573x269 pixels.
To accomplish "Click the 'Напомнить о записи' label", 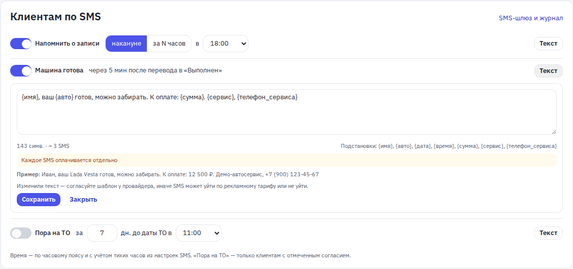I will coord(67,44).
